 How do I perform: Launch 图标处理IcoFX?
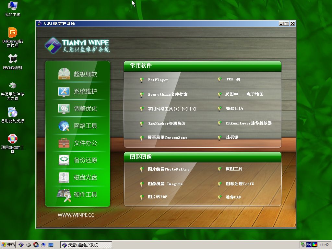[240, 184]
